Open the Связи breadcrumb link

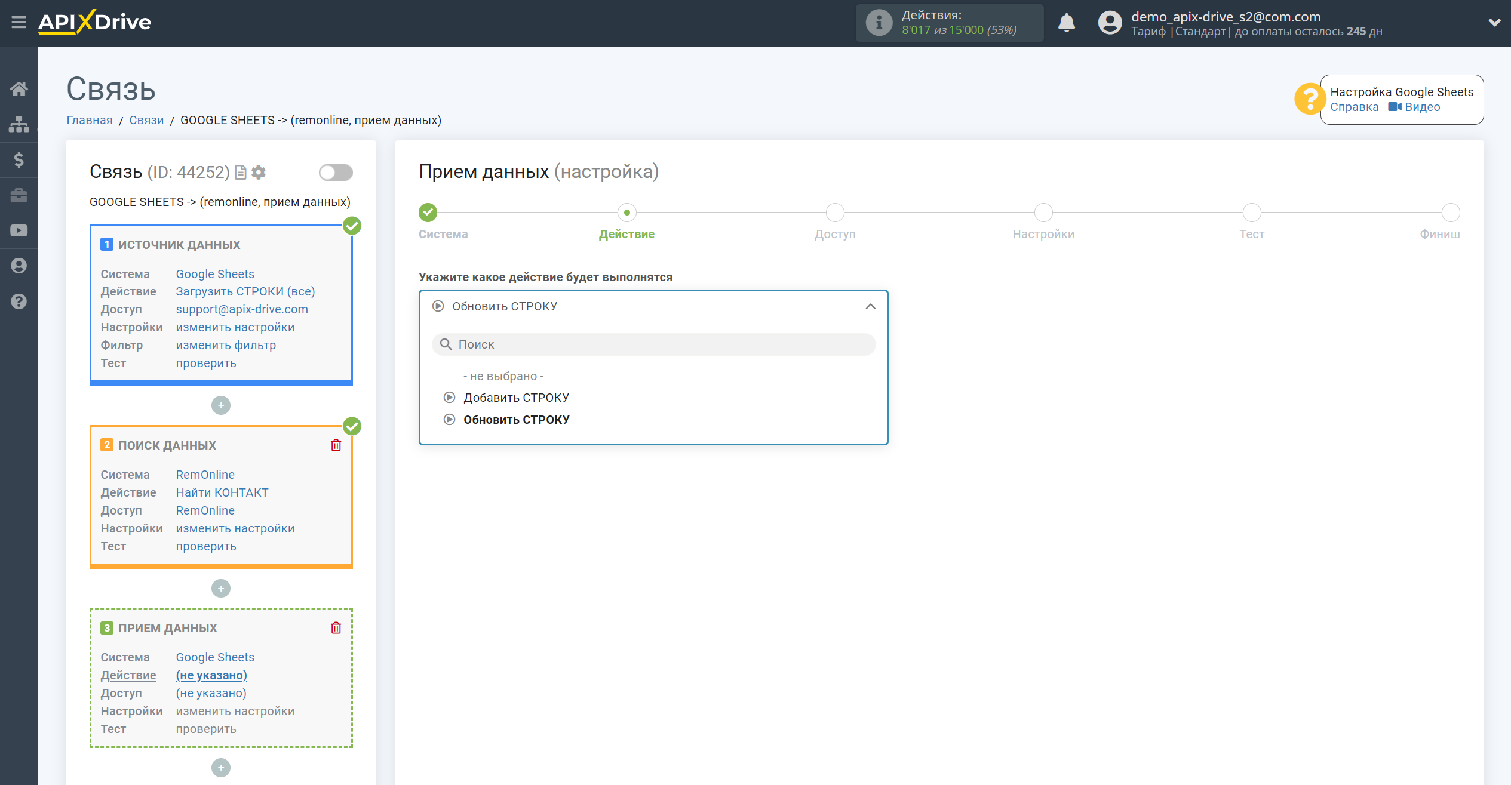pyautogui.click(x=146, y=120)
